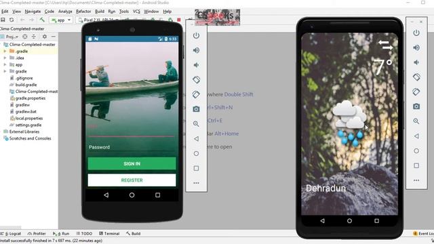Click volume up on the weather emulator toolbar

416,47
